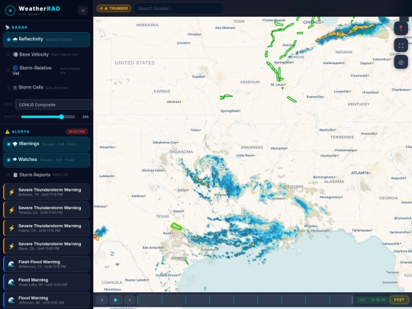Click the Storm Cells thunderstorm icon

tap(15, 88)
